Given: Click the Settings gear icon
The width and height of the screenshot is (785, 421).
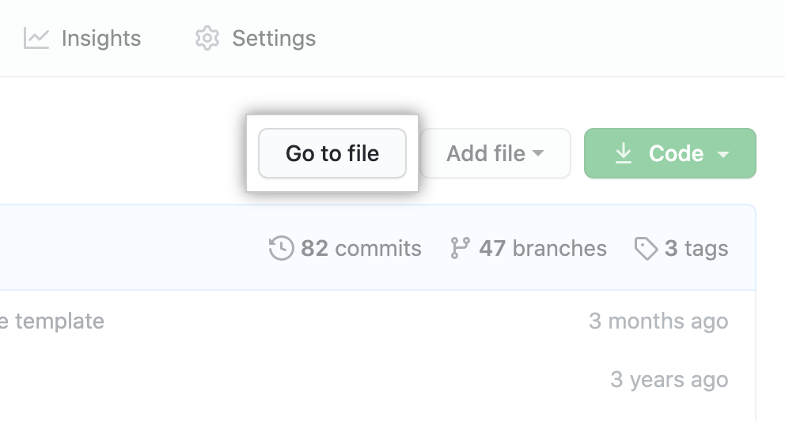Looking at the screenshot, I should 207,38.
